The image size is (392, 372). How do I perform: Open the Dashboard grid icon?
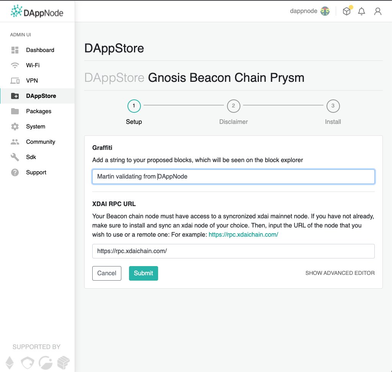coord(15,50)
